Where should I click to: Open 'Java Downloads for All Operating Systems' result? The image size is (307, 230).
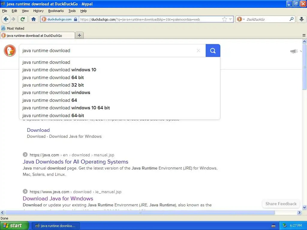click(x=75, y=162)
